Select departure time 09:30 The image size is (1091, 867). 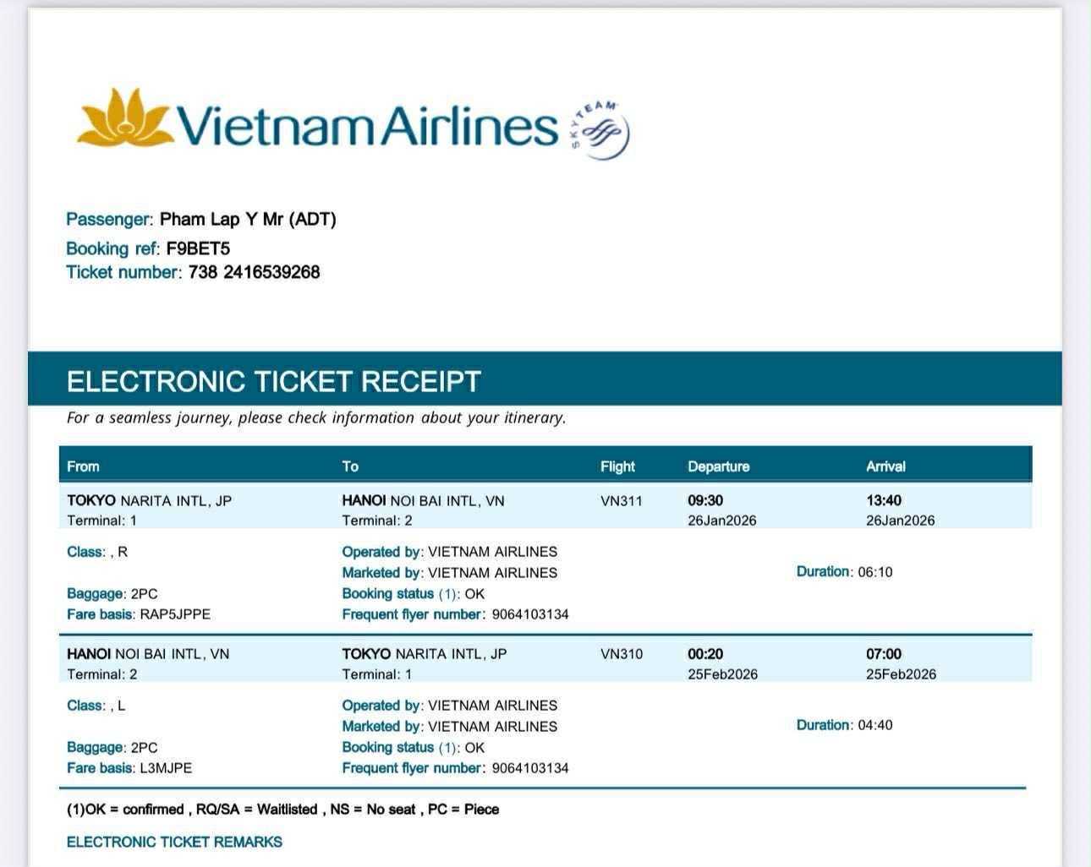coord(705,500)
